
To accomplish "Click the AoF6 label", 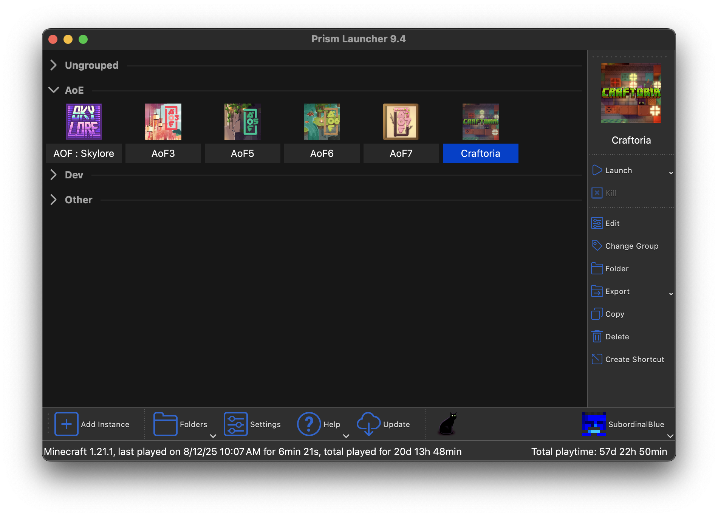I will [322, 153].
